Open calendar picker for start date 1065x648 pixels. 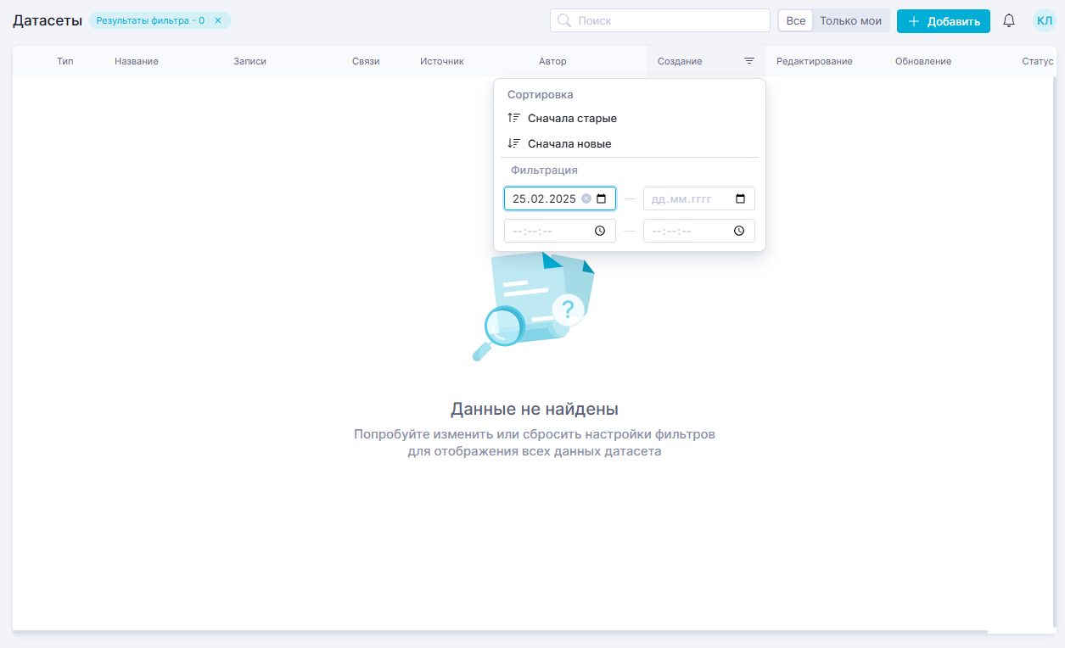[602, 198]
